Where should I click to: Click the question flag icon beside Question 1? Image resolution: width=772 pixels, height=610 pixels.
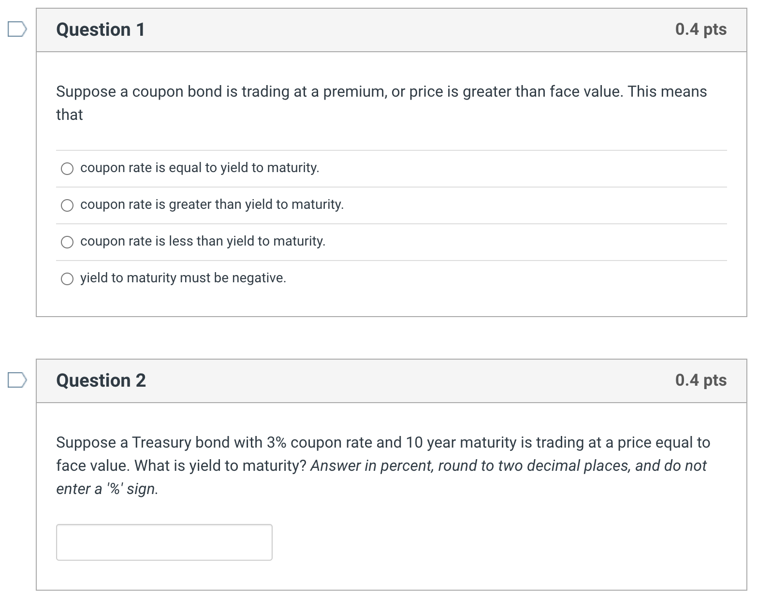[x=16, y=30]
